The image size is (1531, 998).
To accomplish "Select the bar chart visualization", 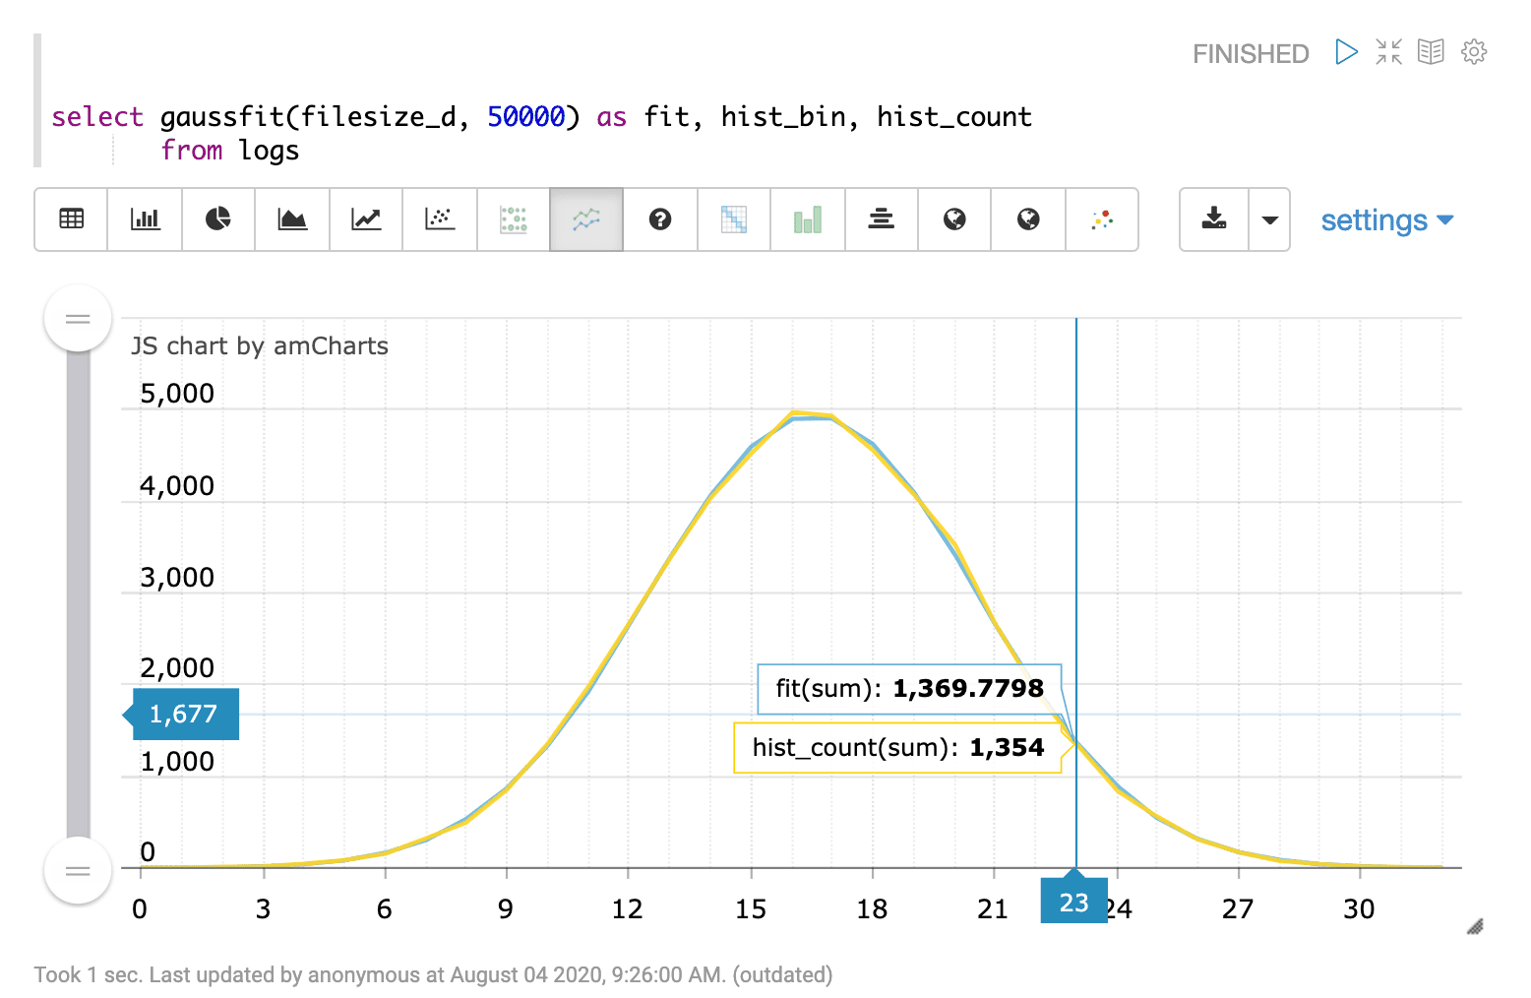I will [145, 219].
